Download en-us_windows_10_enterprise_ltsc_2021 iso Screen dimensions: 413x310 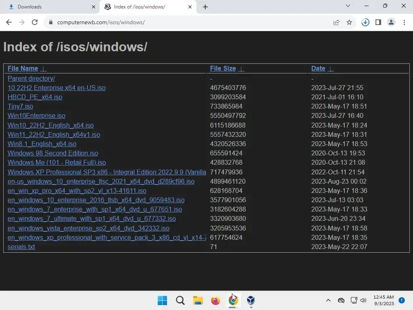[x=101, y=182]
